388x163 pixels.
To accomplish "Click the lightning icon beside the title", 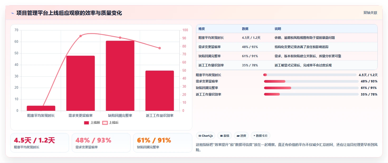I will point(12,13).
